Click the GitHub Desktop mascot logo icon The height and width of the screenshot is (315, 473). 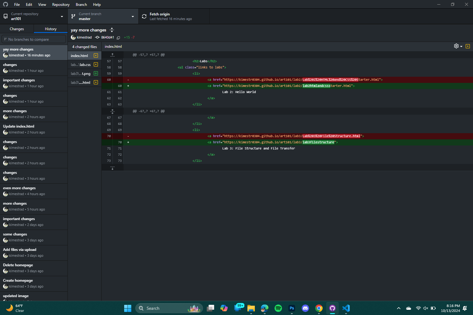click(x=5, y=4)
